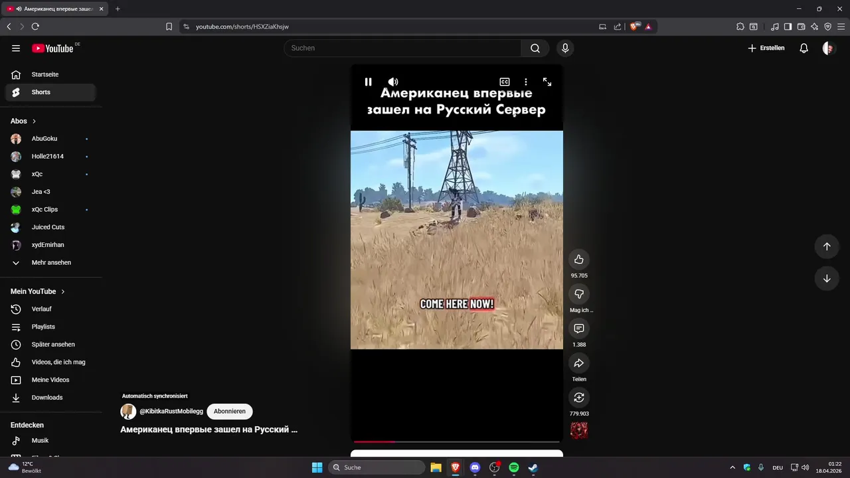Click the share-page icon in address bar

click(618, 27)
